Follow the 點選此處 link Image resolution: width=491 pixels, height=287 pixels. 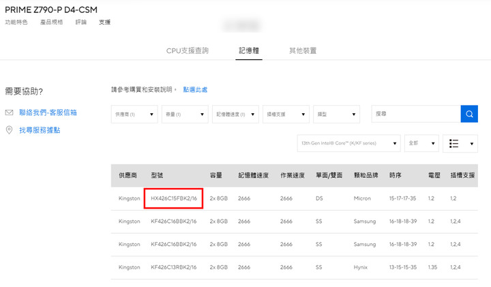tap(195, 90)
